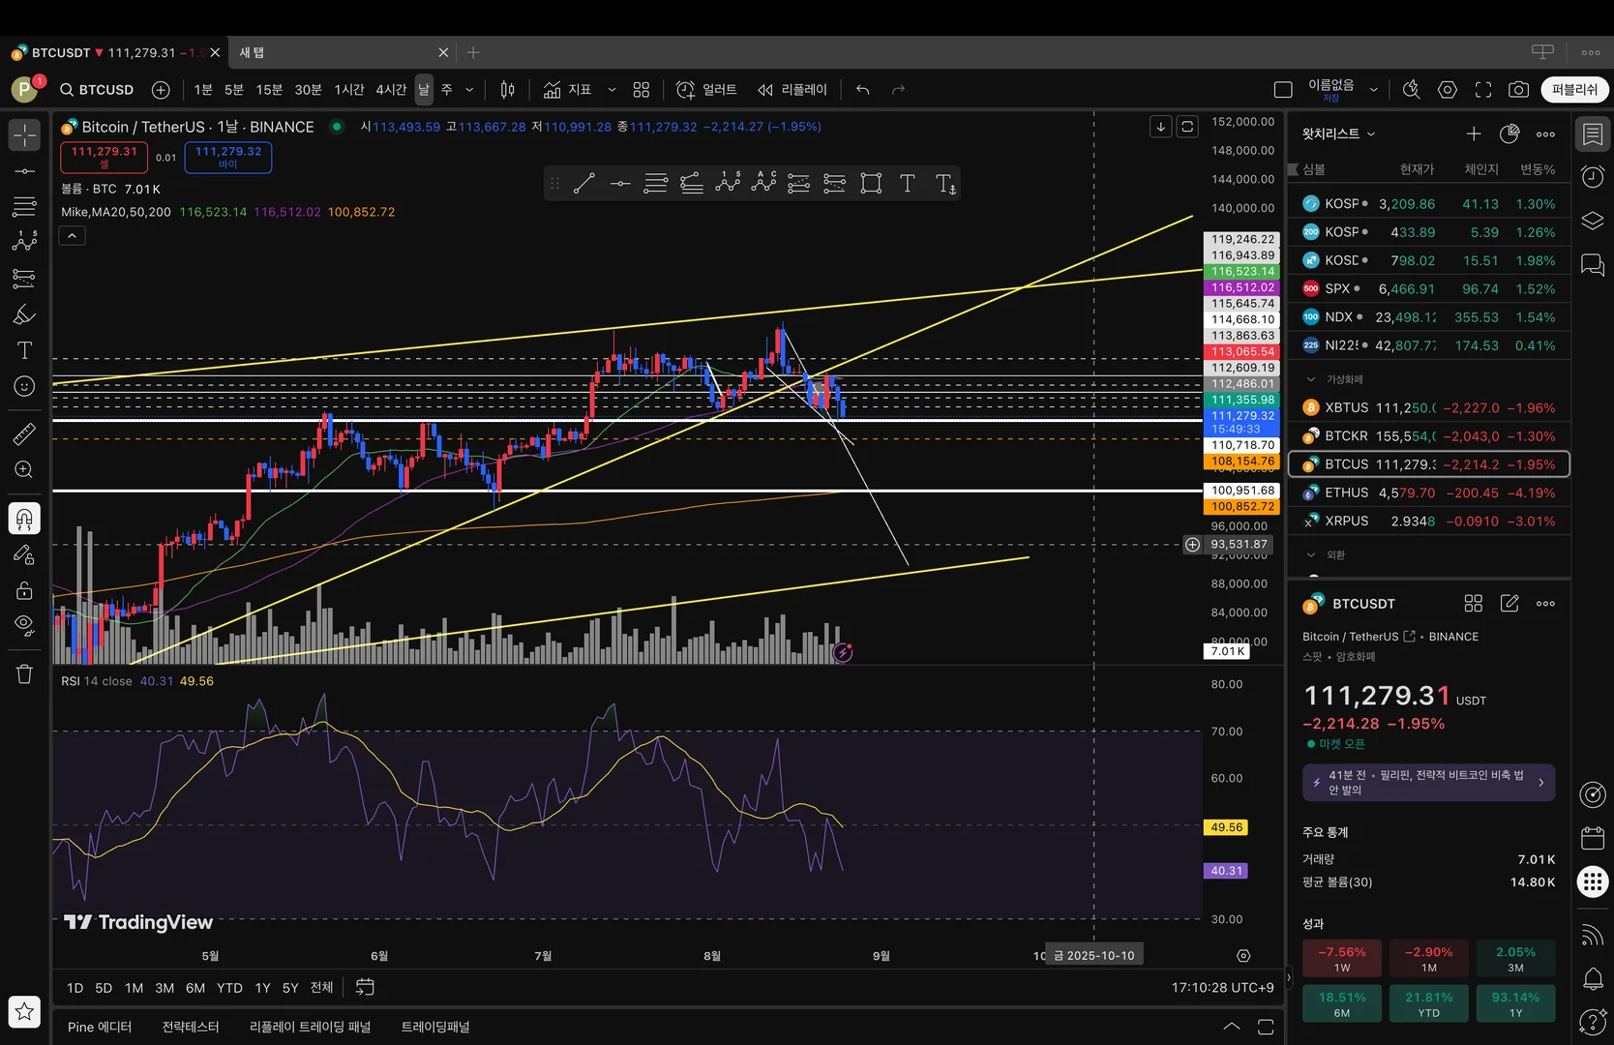The image size is (1614, 1045).
Task: Open the 지표 indicators dialog
Action: pyautogui.click(x=567, y=90)
